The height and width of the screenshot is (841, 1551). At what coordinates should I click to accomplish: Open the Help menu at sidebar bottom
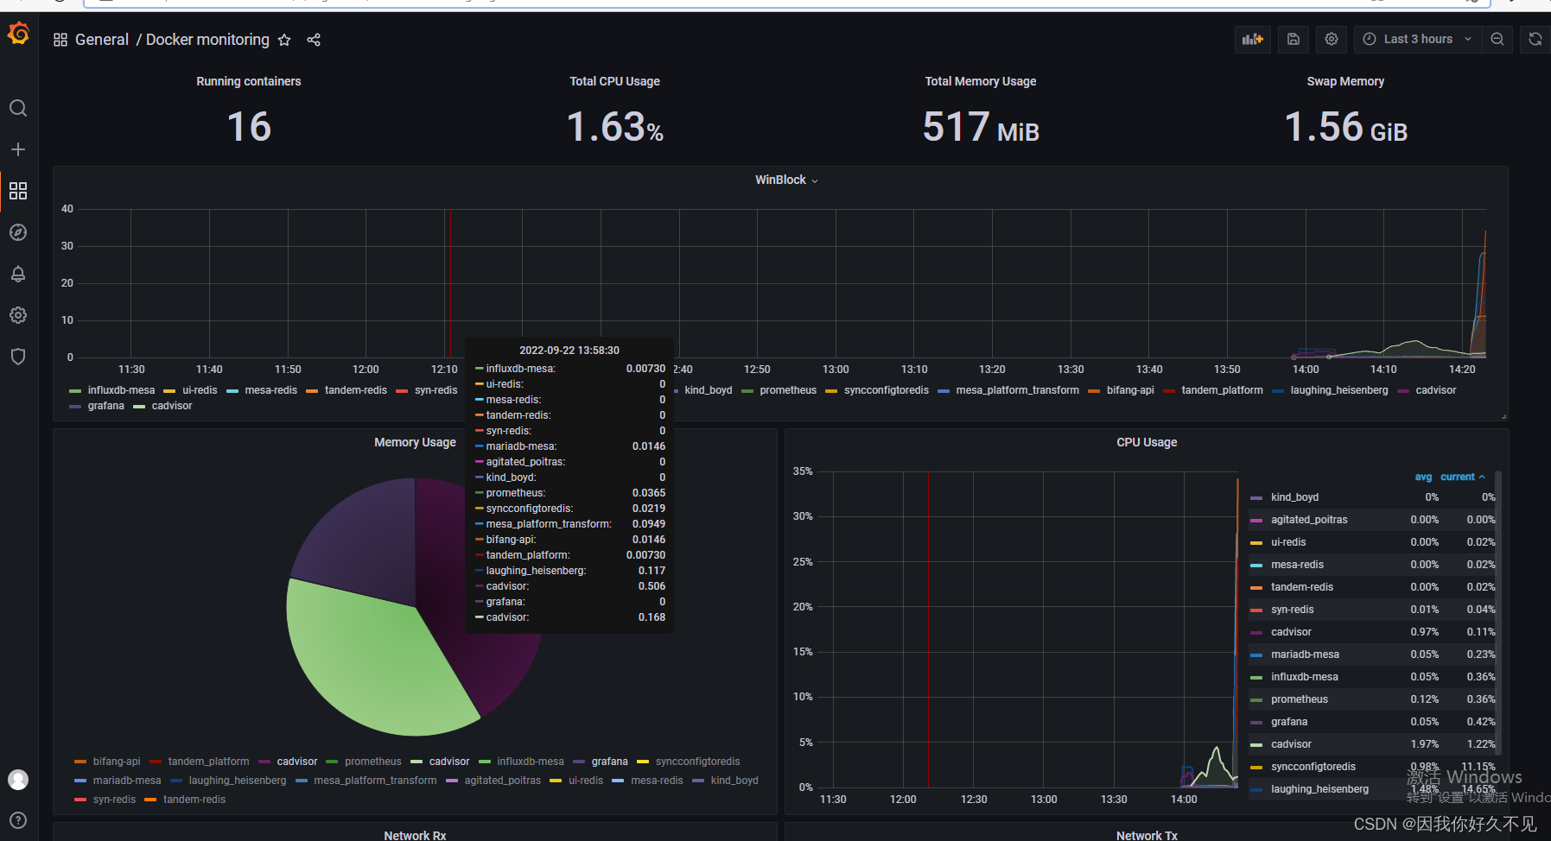[18, 820]
